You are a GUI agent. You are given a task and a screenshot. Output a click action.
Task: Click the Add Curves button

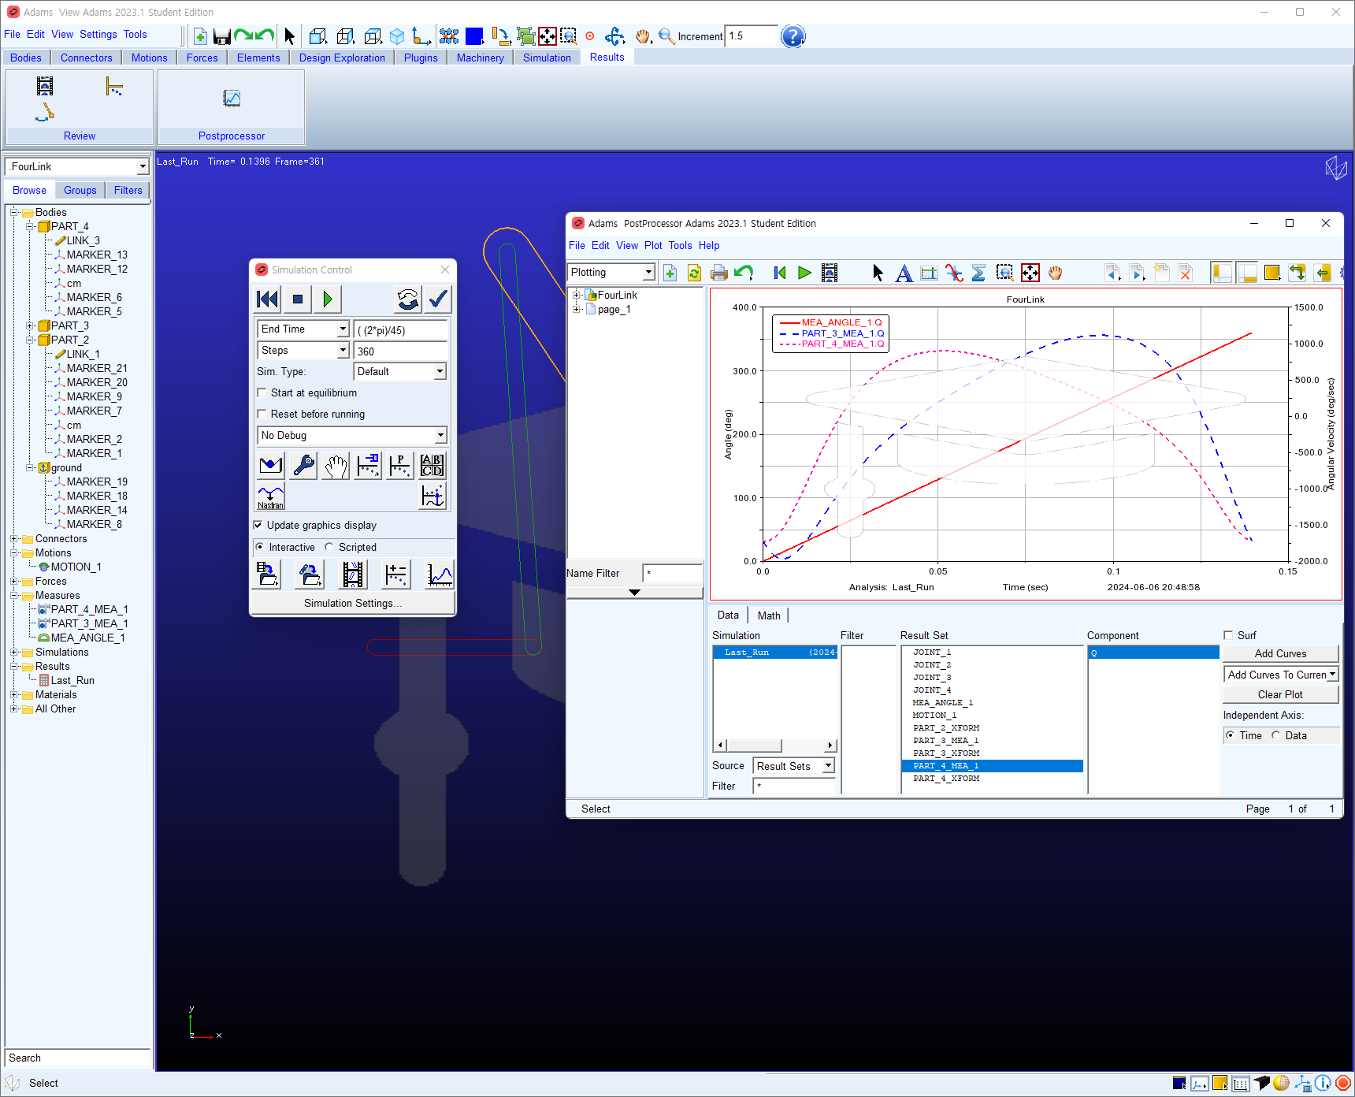[x=1280, y=653]
